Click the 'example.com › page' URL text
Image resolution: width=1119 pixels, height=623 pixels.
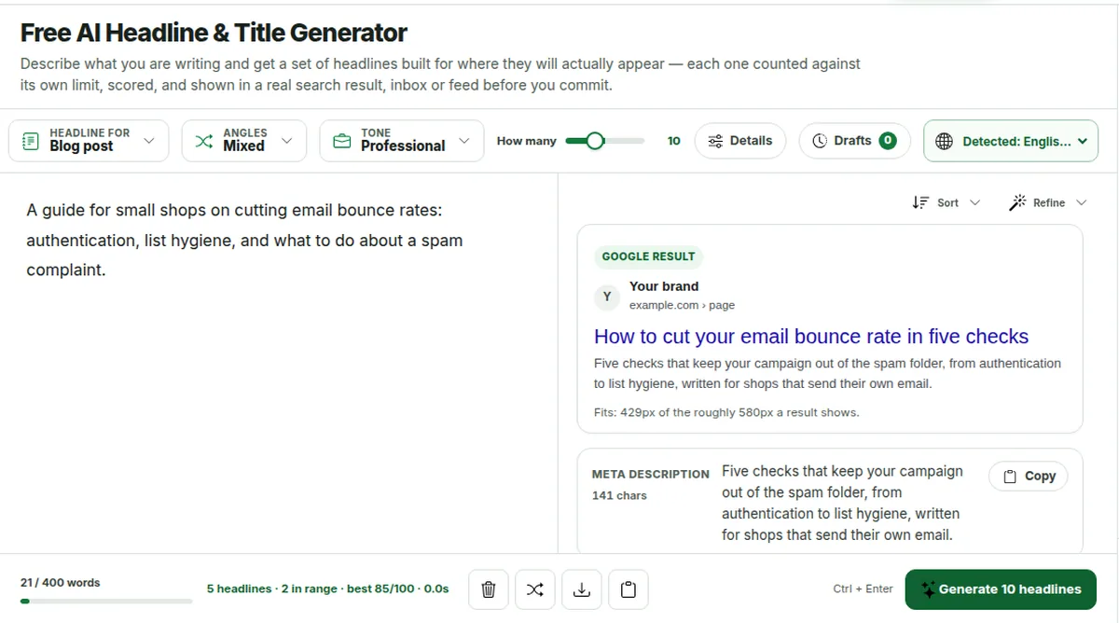[x=682, y=305]
